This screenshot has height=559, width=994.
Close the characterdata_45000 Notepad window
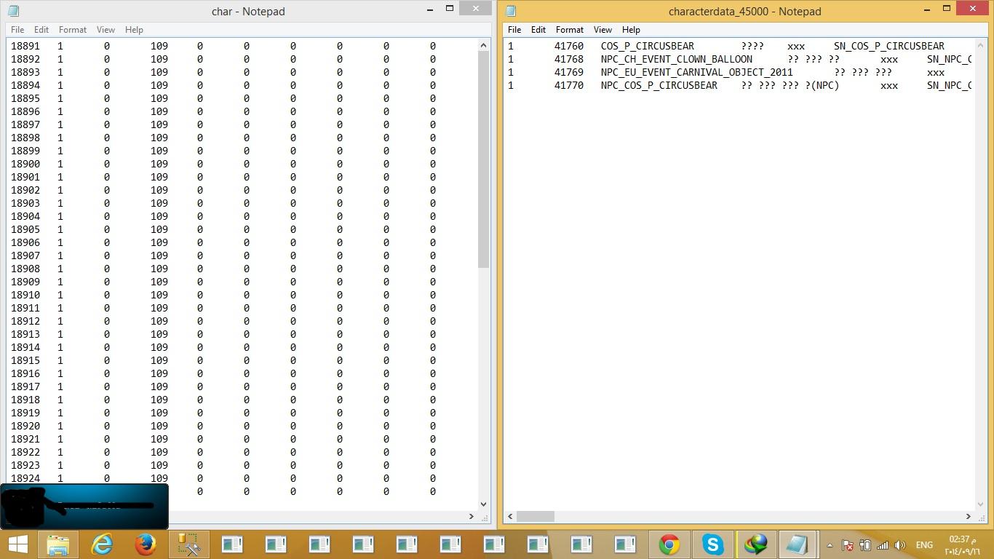pos(972,9)
